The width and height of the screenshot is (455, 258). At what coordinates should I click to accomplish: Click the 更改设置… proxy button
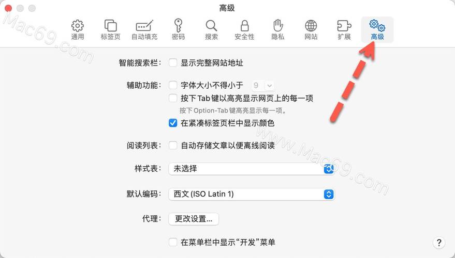(x=194, y=219)
